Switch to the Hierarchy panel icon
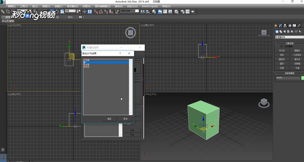304x162 pixels. [x=285, y=26]
